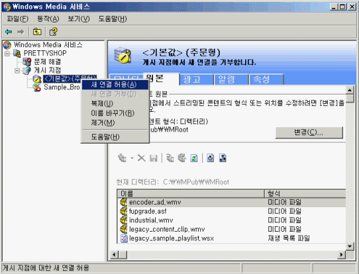Open the 도움말(H) menu bar item

[113, 19]
